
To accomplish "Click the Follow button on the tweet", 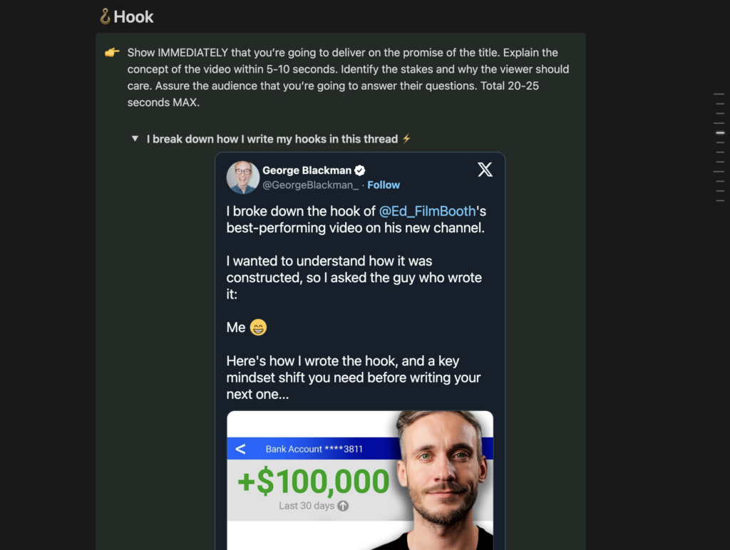I will click(x=384, y=185).
